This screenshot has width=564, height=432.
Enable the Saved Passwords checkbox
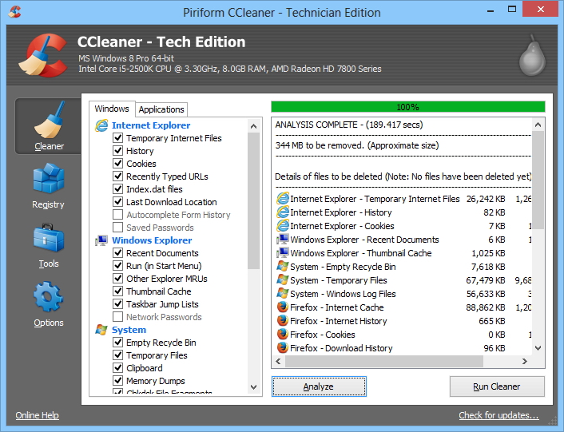coord(118,228)
